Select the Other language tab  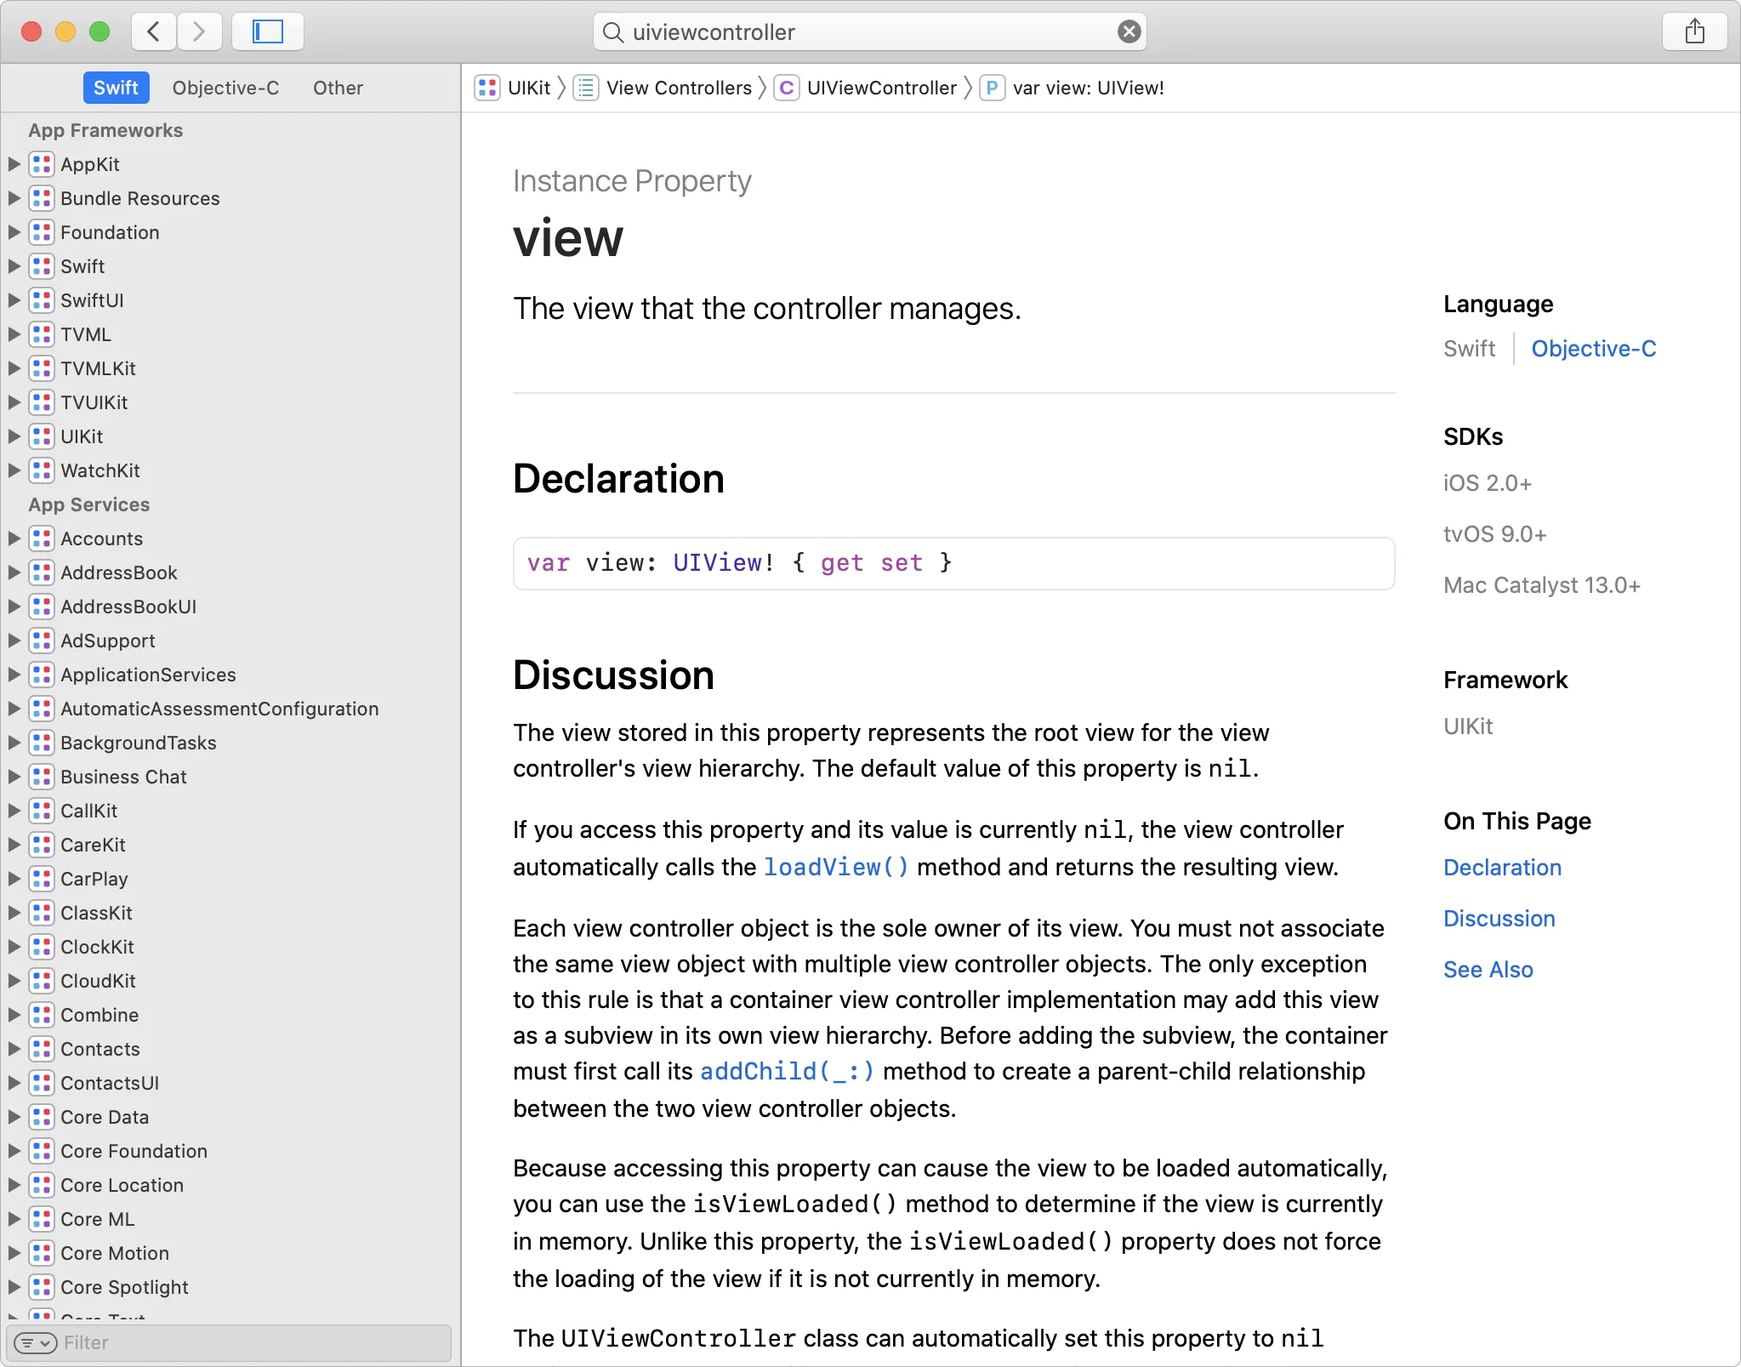tap(338, 88)
